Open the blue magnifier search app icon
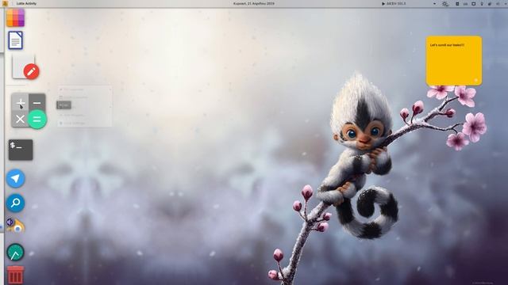 [16, 203]
